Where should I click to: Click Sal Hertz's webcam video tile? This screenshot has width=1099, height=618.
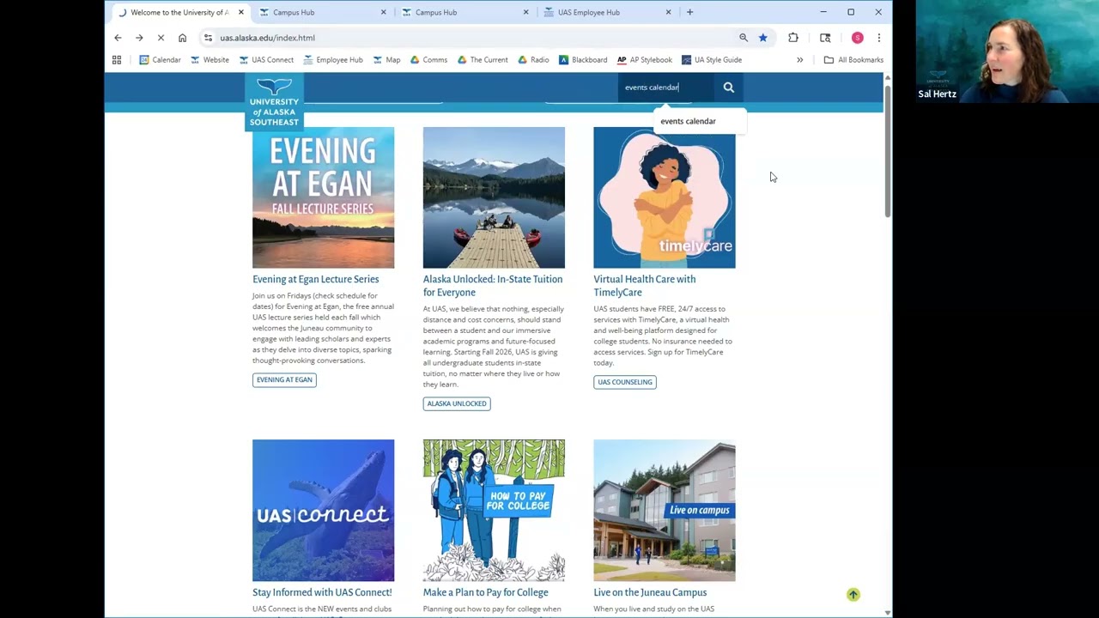point(1007,51)
